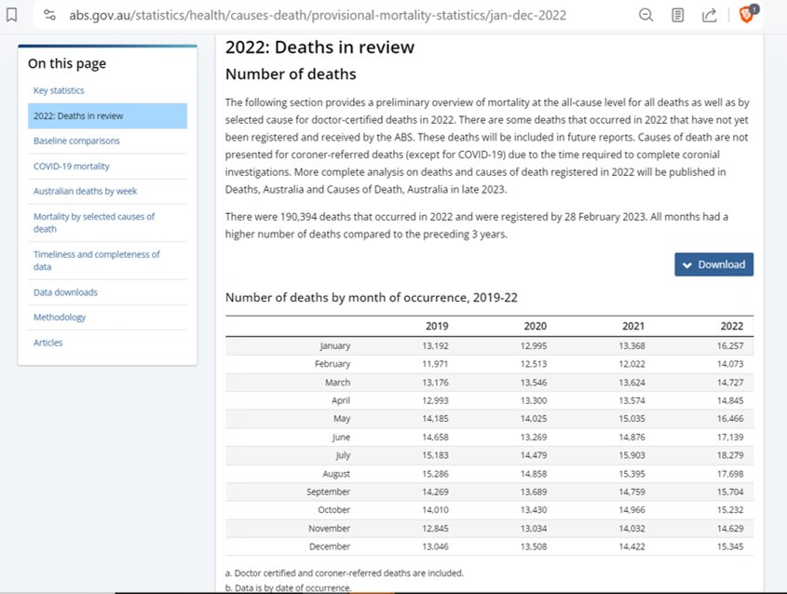
Task: Click the On this page heading
Action: 67,63
